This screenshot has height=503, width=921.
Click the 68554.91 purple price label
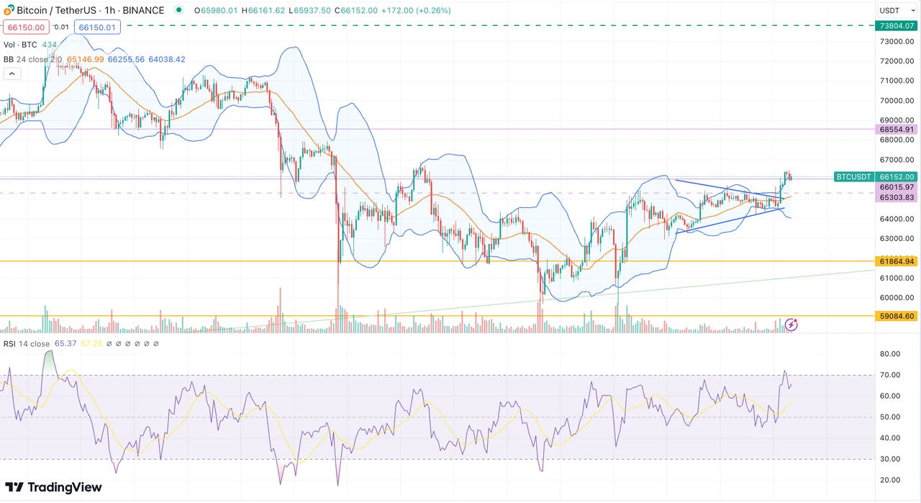896,130
